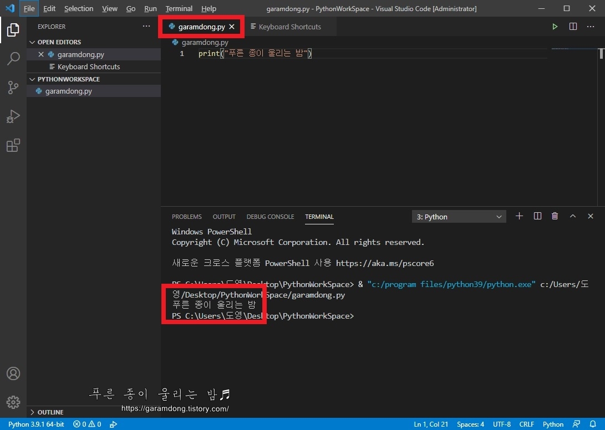Switch to the DEBUG CONSOLE tab
Image resolution: width=605 pixels, height=430 pixels.
270,217
